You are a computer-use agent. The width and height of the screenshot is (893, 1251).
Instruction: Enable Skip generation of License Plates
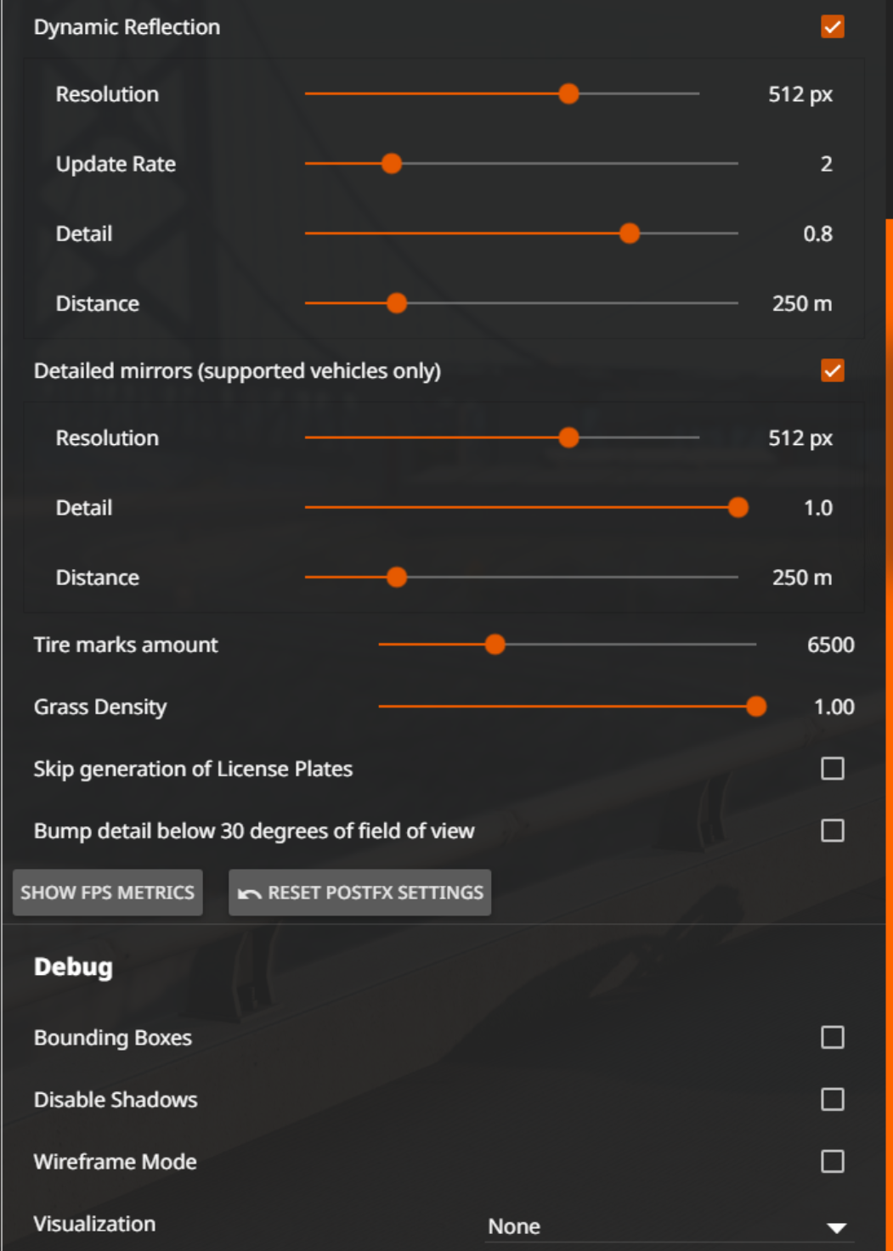click(833, 769)
